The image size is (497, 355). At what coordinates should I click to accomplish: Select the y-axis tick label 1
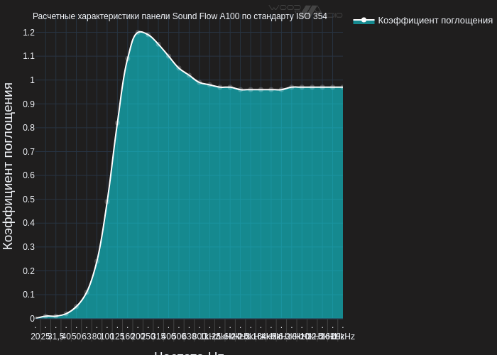click(x=32, y=80)
